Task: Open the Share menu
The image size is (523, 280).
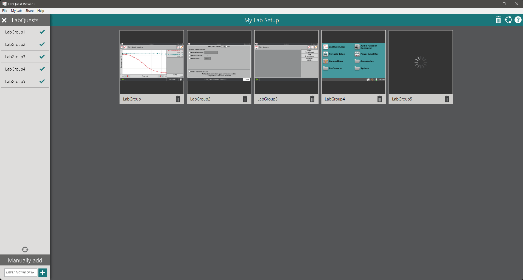Action: (x=29, y=11)
